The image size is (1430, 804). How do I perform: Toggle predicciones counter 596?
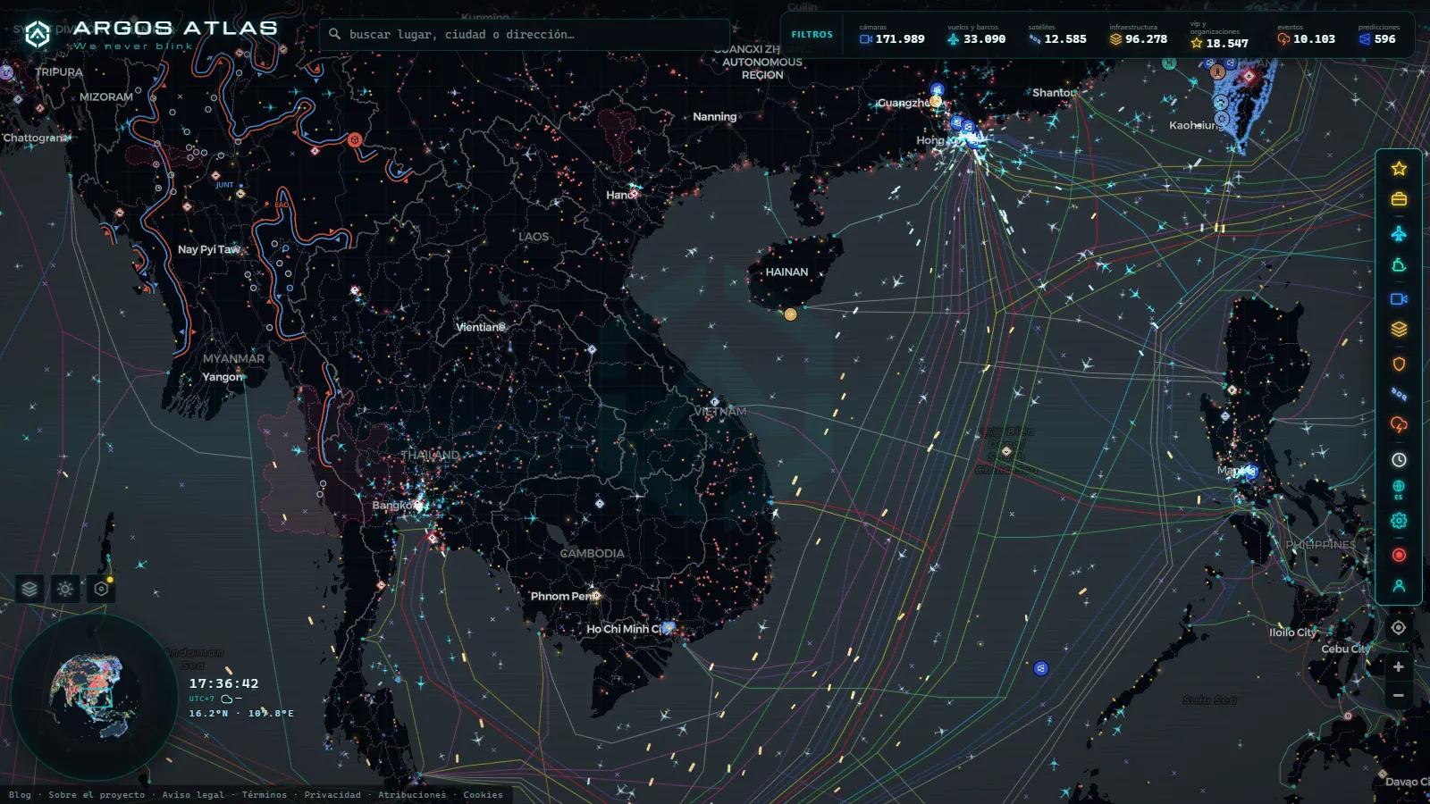click(x=1378, y=35)
